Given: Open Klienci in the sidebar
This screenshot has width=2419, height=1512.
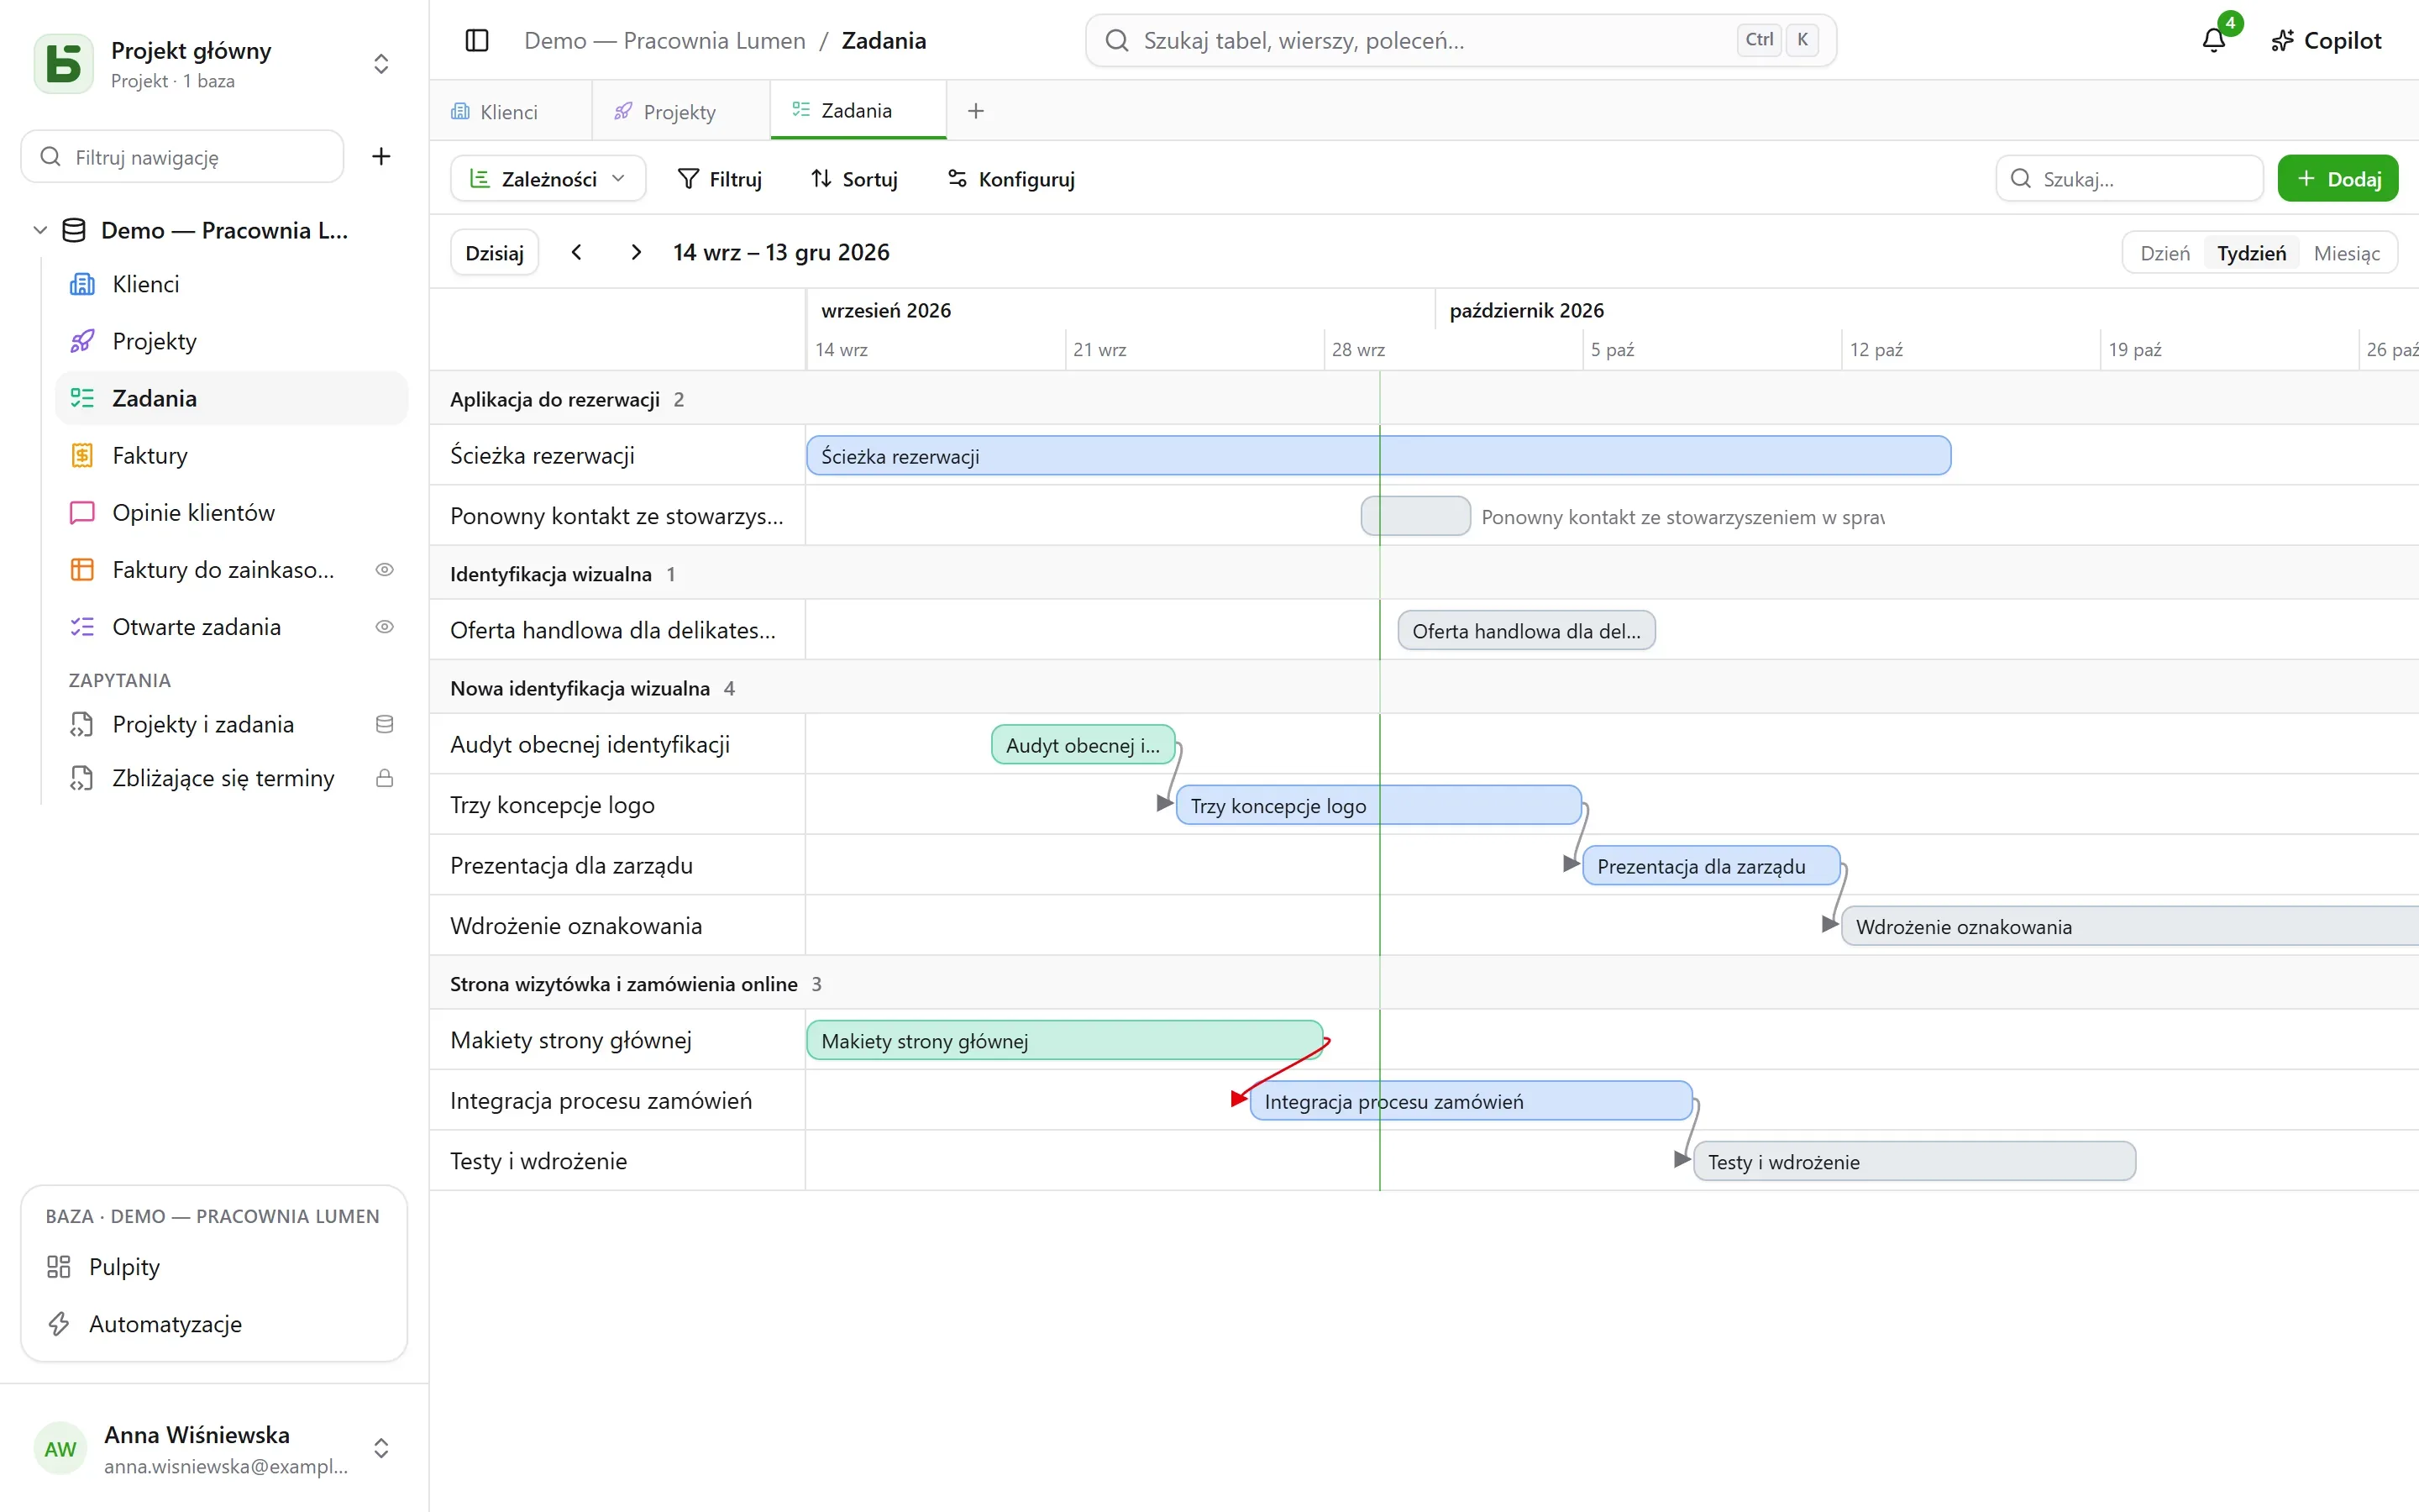Looking at the screenshot, I should (x=232, y=285).
